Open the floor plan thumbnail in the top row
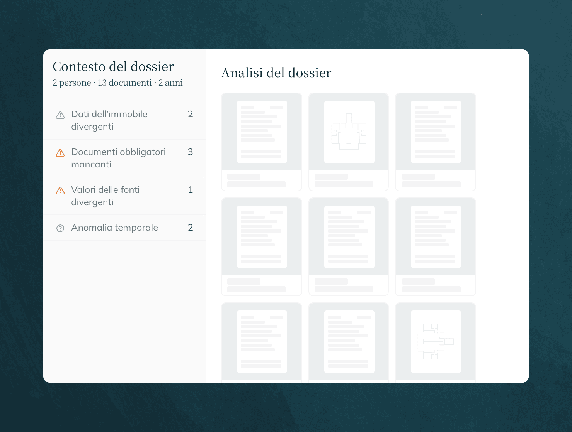Viewport: 572px width, 432px height. pos(349,142)
